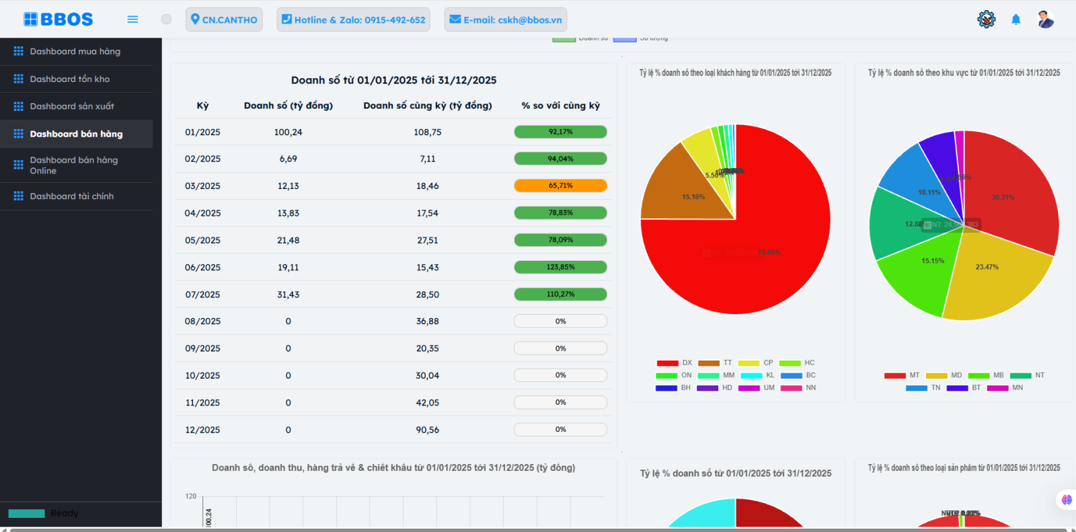Viewport: 1076px width, 532px height.
Task: Click the "12/2025" period cell
Action: click(x=202, y=430)
